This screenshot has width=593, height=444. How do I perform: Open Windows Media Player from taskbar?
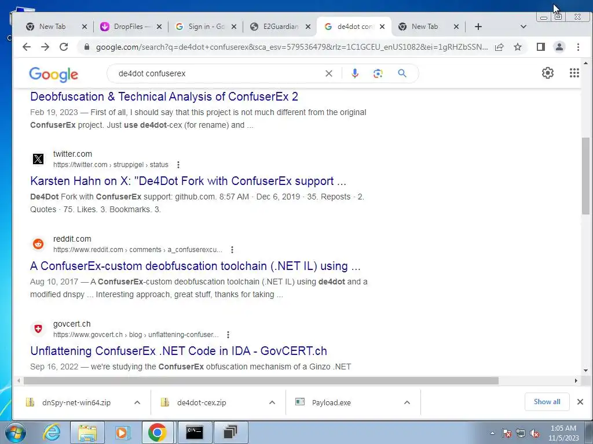[122, 432]
